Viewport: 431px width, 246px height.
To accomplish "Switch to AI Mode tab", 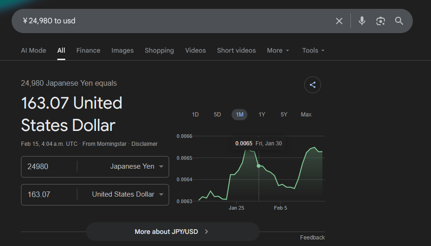I will (34, 51).
